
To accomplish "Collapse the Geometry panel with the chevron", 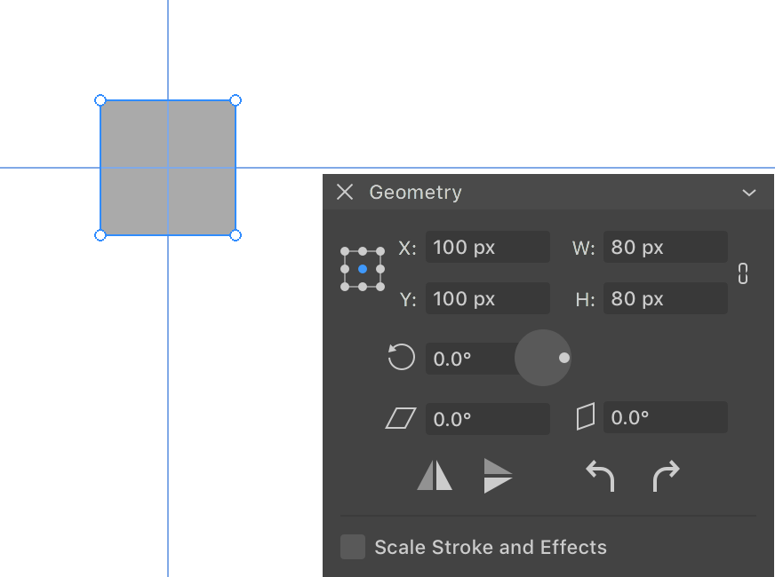I will tap(749, 193).
